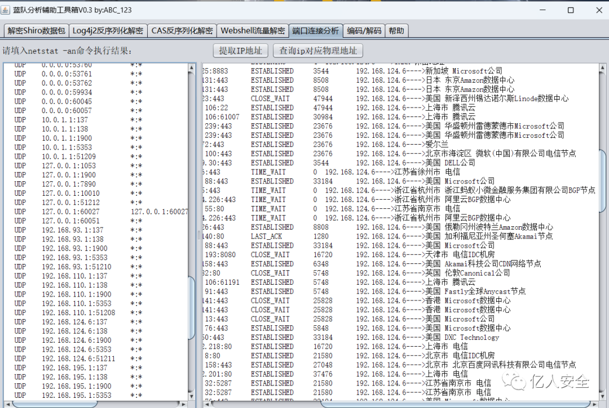
Task: Click the left pane scroll down arrow
Action: 192,396
